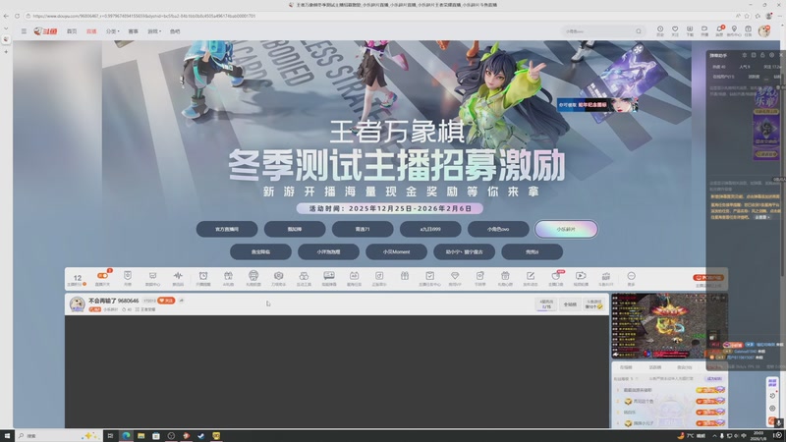The height and width of the screenshot is (442, 786).
Task: Open the user avatar in top-right header
Action: coord(764,31)
